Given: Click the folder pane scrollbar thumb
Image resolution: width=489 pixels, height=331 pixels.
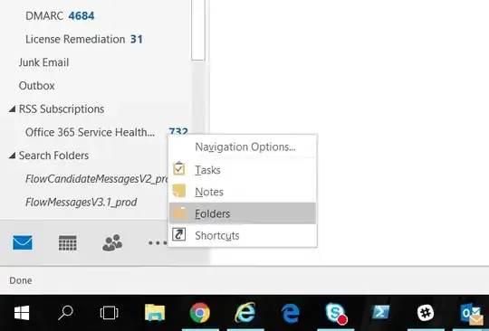Looking at the screenshot, I should 198,30.
